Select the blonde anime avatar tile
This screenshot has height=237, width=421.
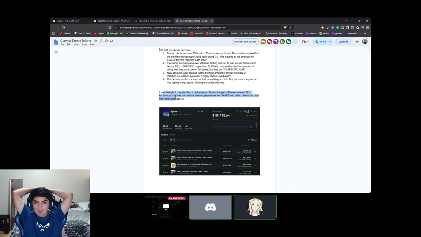[x=255, y=207]
